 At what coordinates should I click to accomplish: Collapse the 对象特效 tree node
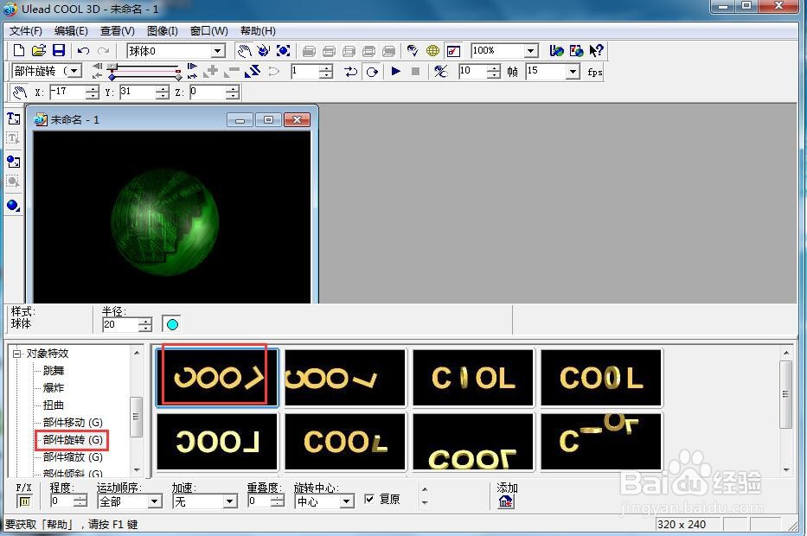(17, 354)
